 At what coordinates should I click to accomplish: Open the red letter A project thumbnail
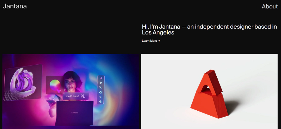(209, 91)
